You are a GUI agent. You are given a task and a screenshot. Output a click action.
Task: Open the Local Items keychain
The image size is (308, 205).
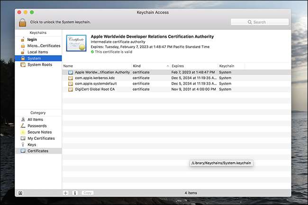point(38,52)
